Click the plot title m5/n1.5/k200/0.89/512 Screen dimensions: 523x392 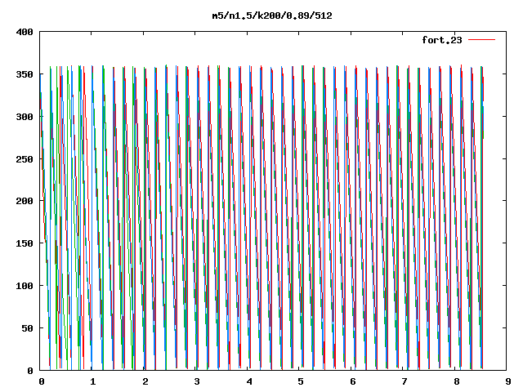point(272,16)
